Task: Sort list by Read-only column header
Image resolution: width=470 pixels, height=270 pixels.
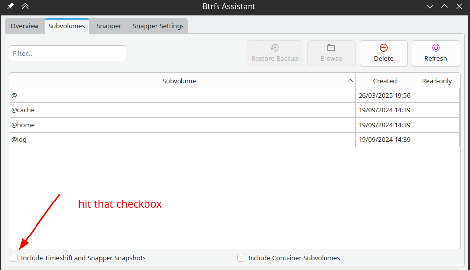Action: [437, 81]
